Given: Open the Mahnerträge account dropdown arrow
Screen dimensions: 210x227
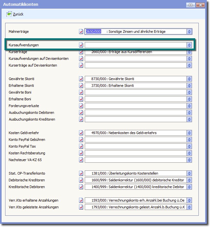Looking at the screenshot, I should (189, 32).
